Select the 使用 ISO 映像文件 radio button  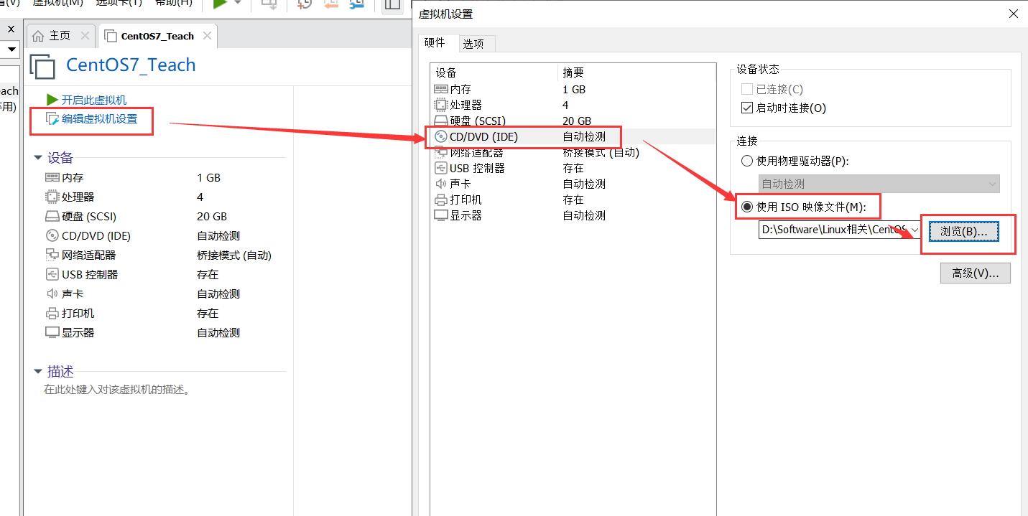[x=747, y=207]
